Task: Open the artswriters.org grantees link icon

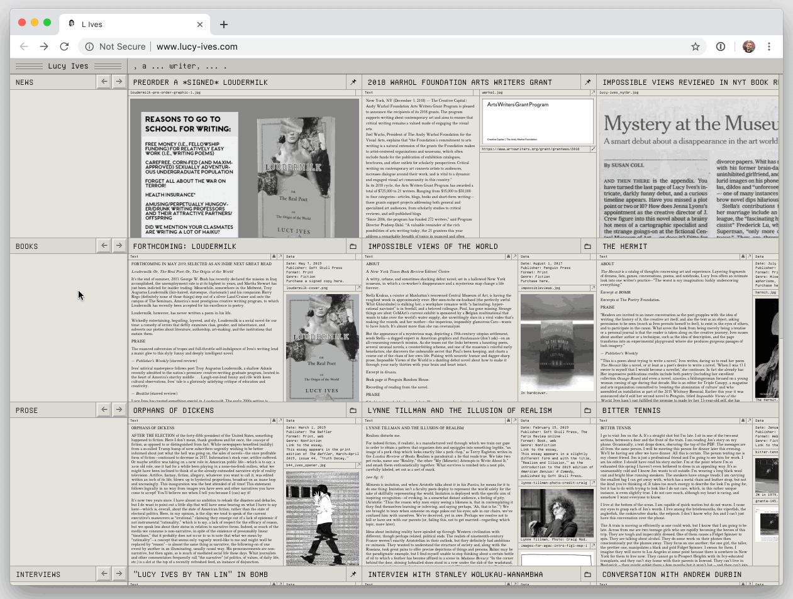Action: click(592, 149)
